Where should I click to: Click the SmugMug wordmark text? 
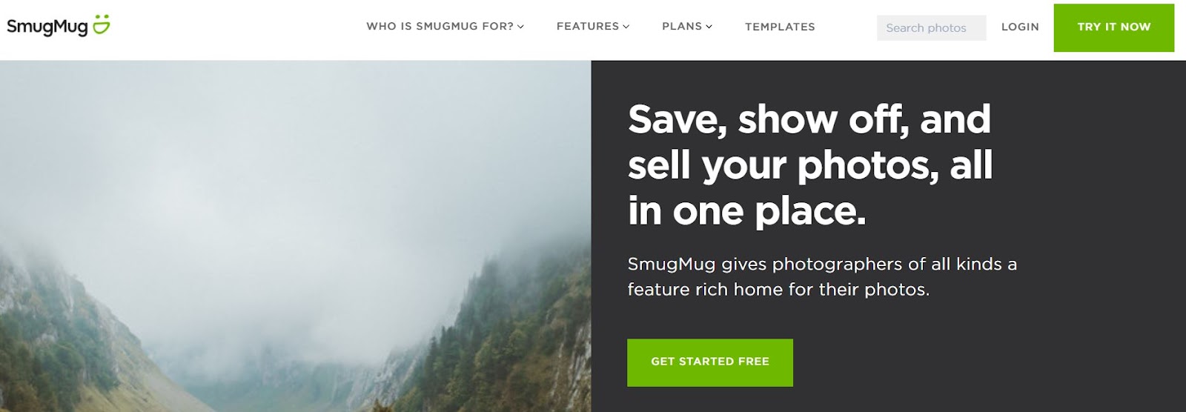click(47, 27)
